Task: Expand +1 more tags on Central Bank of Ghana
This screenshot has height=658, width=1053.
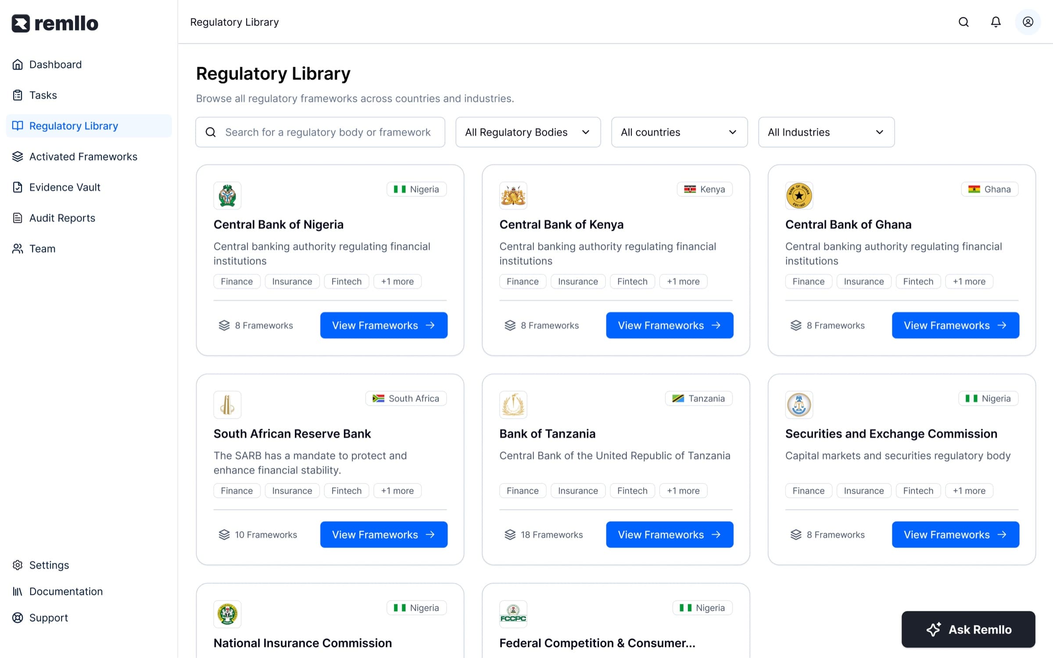Action: pyautogui.click(x=969, y=282)
